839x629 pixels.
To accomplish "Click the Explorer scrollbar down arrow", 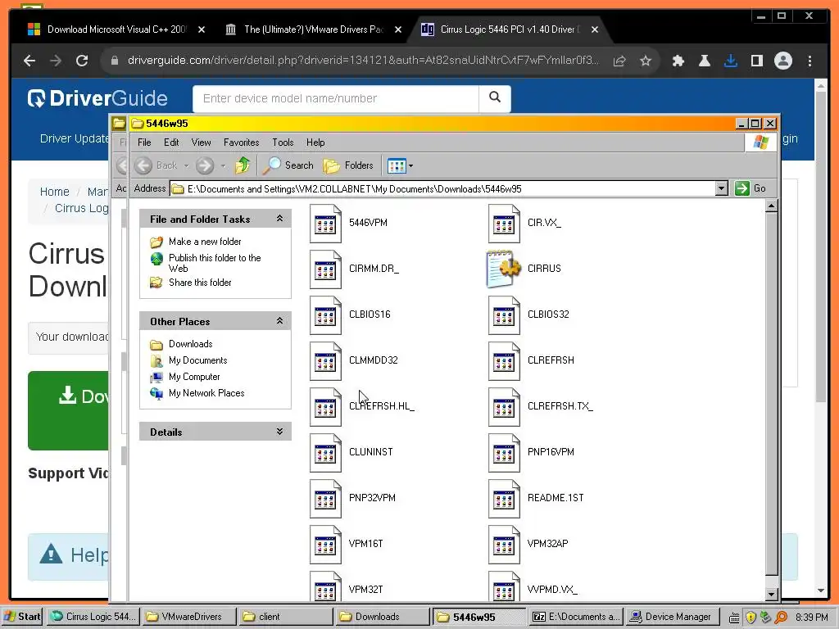I will 771,594.
